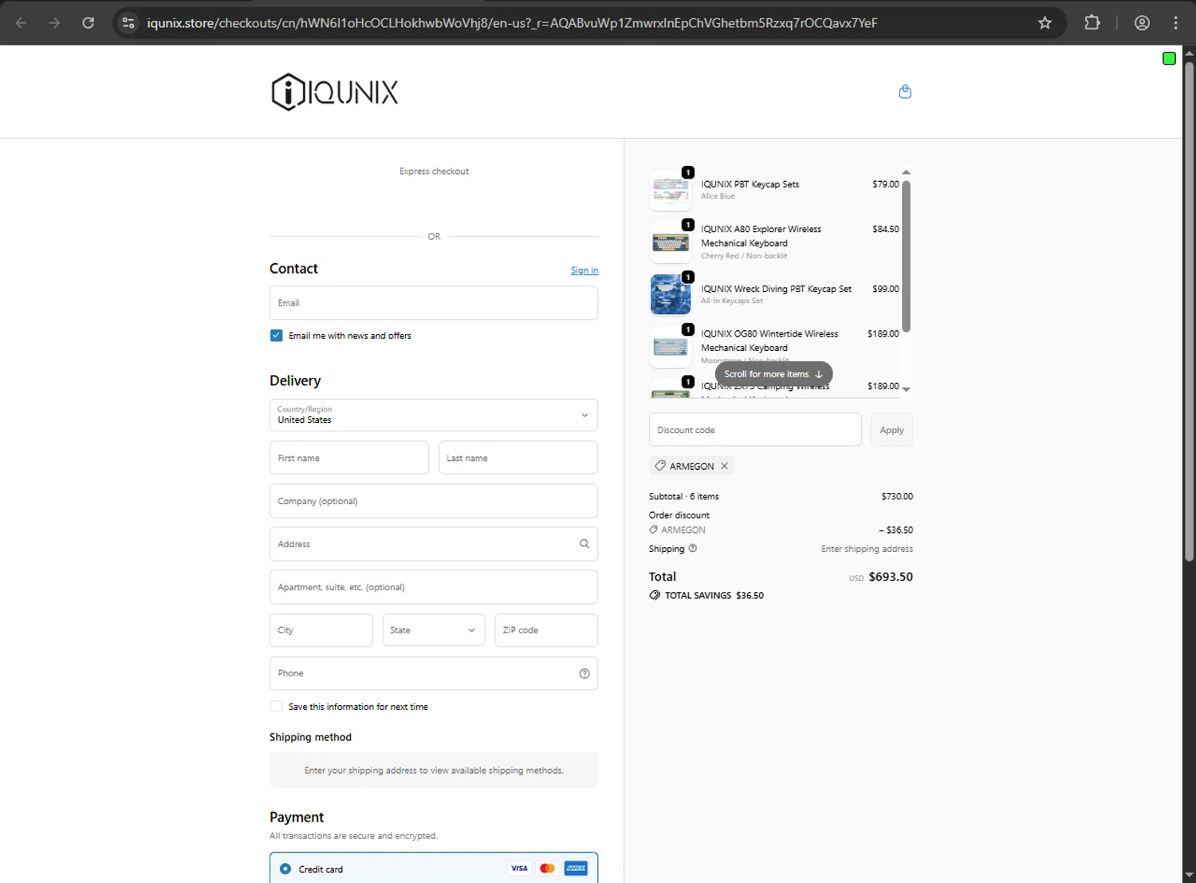This screenshot has width=1196, height=883.
Task: Click the Express checkout label
Action: (x=434, y=171)
